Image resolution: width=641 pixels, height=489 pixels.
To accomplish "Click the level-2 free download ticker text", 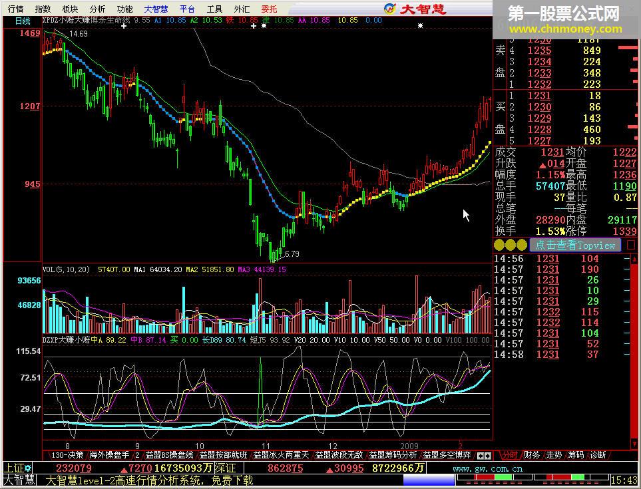I will point(149,480).
